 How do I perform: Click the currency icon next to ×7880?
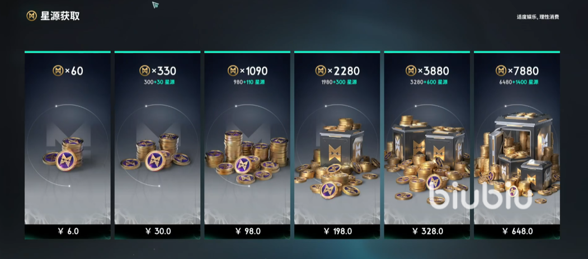click(501, 70)
